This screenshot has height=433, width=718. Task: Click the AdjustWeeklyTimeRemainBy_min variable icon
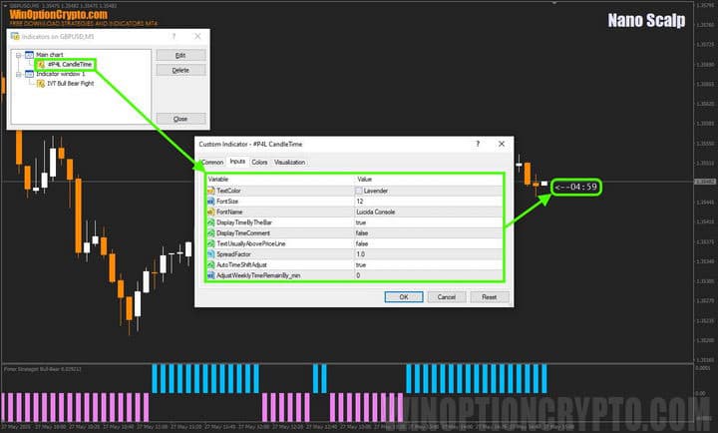tap(210, 275)
